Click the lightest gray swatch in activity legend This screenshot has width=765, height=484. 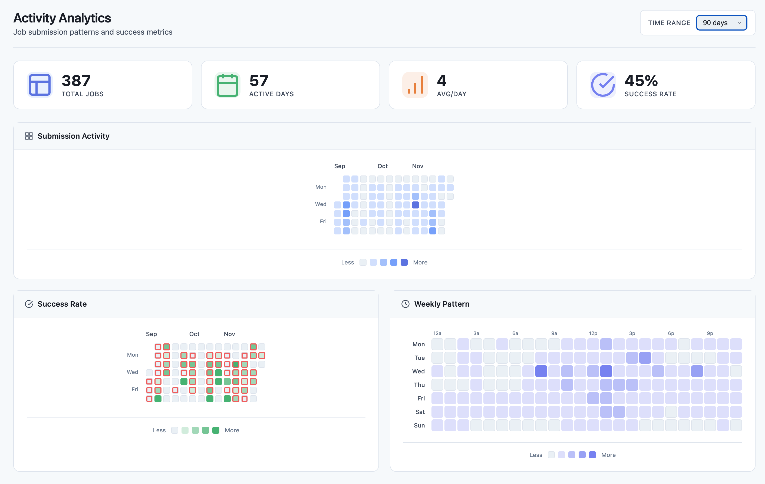363,262
